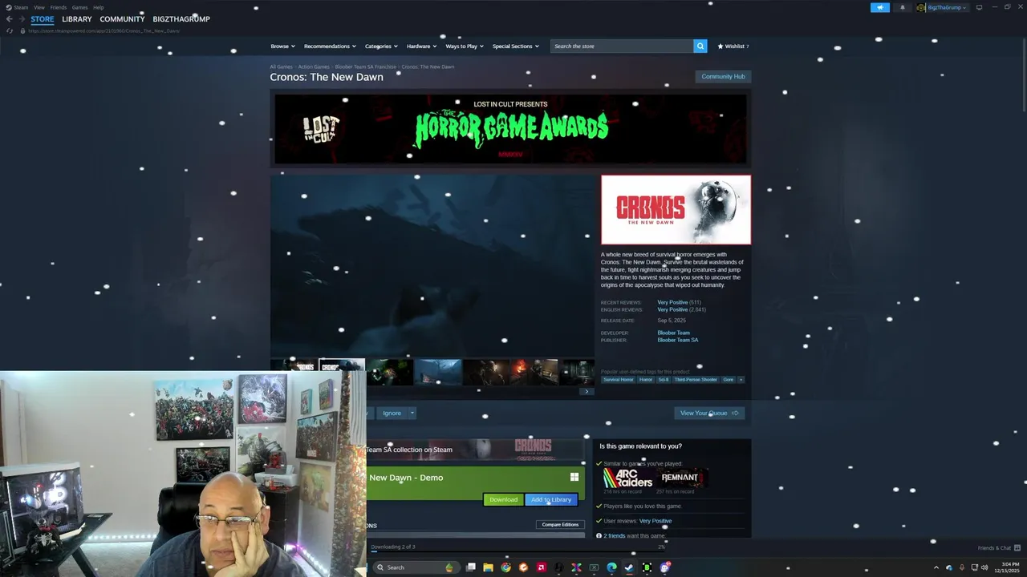Click the 2 friends link
1027x577 pixels.
[614, 535]
